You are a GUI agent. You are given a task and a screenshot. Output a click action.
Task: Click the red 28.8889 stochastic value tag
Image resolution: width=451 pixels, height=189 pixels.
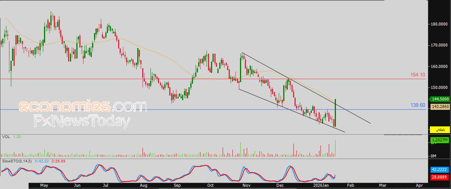tap(439, 178)
